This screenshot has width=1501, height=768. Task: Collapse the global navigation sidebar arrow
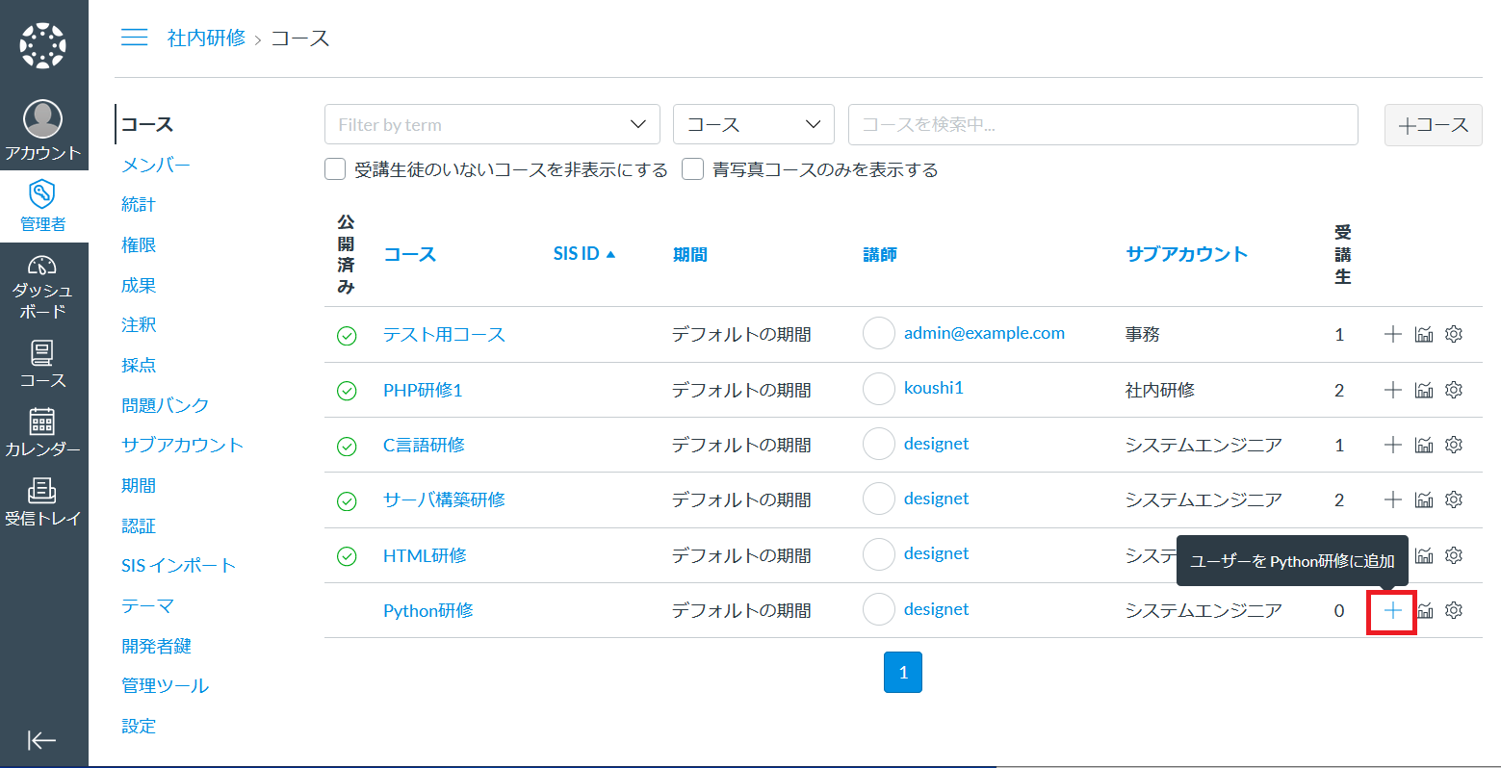point(42,740)
